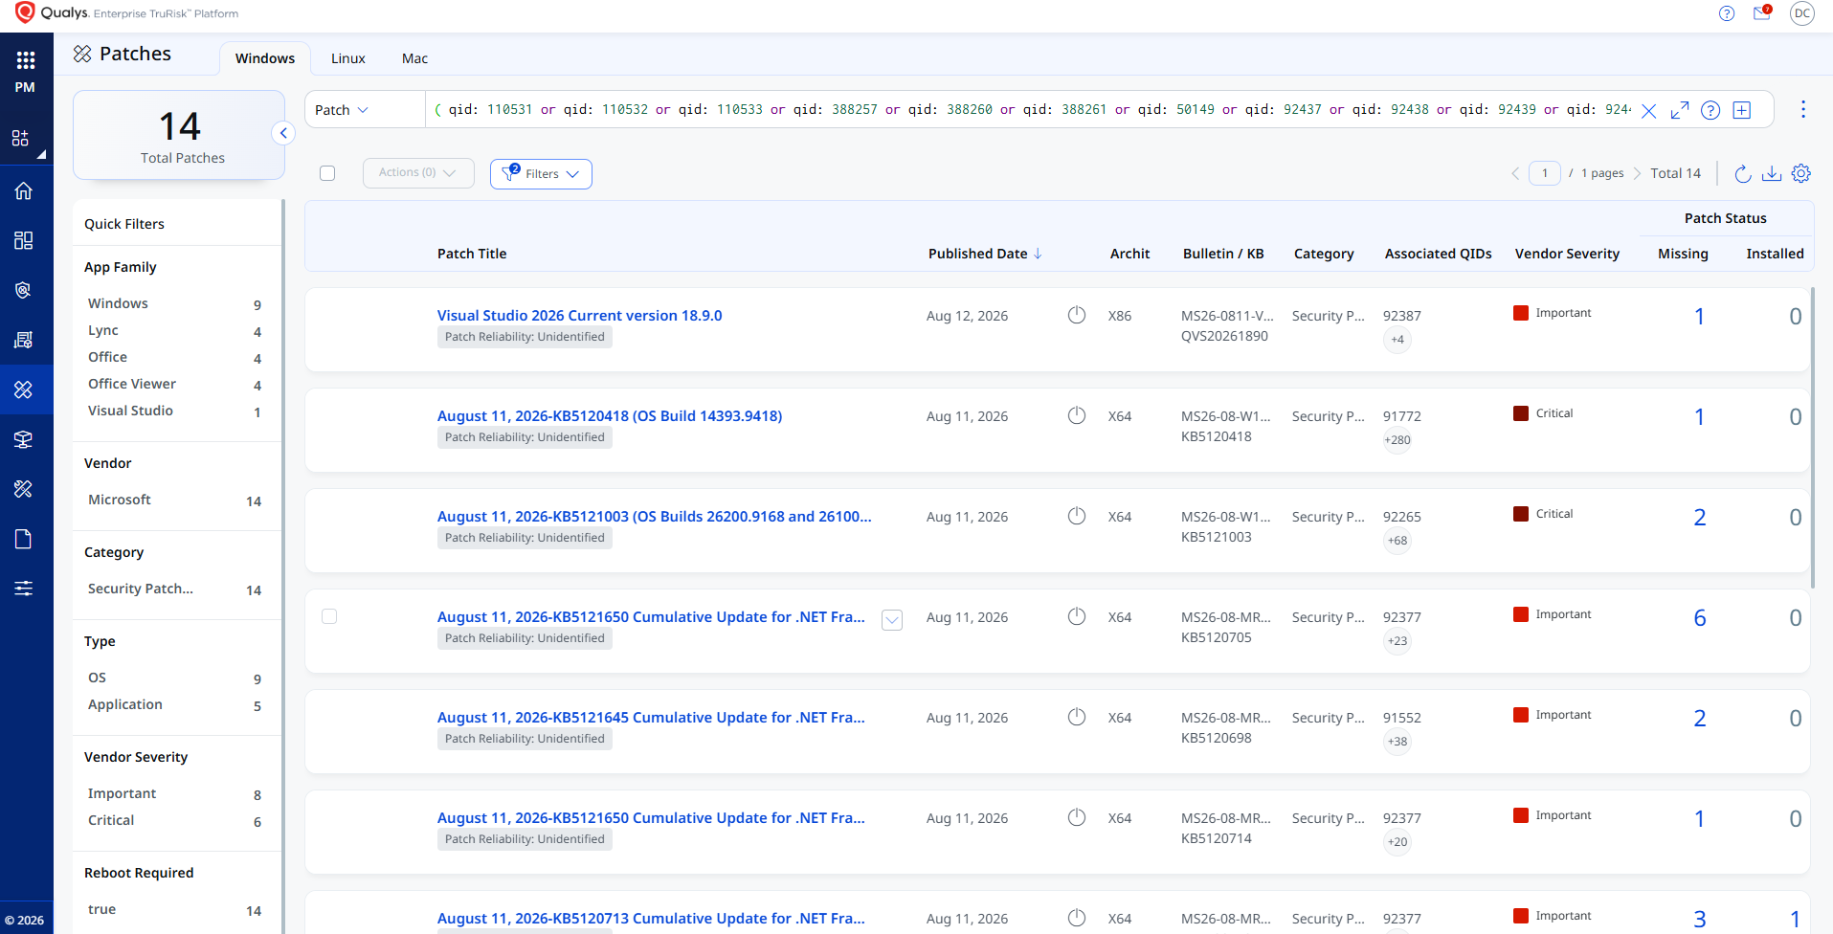Open the dashboard widgets sidebar icon
1833x934 pixels.
tap(24, 240)
